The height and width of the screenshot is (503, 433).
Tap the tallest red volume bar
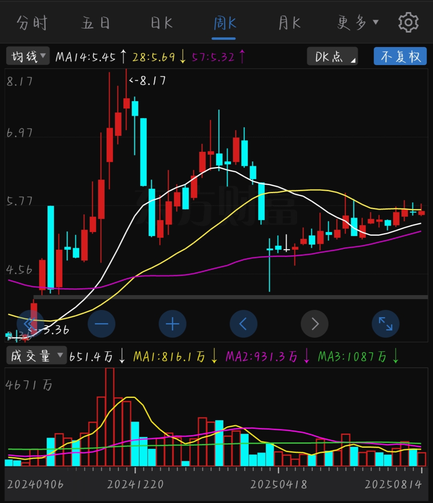pyautogui.click(x=110, y=417)
